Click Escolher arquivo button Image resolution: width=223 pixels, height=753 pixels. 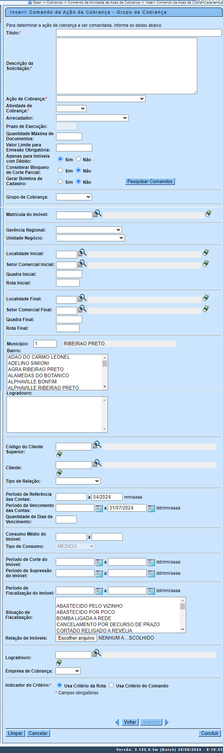tap(76, 638)
